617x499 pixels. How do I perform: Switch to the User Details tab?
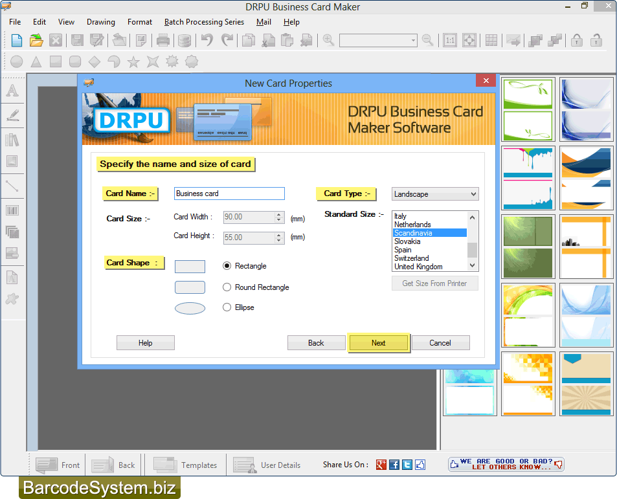click(267, 465)
